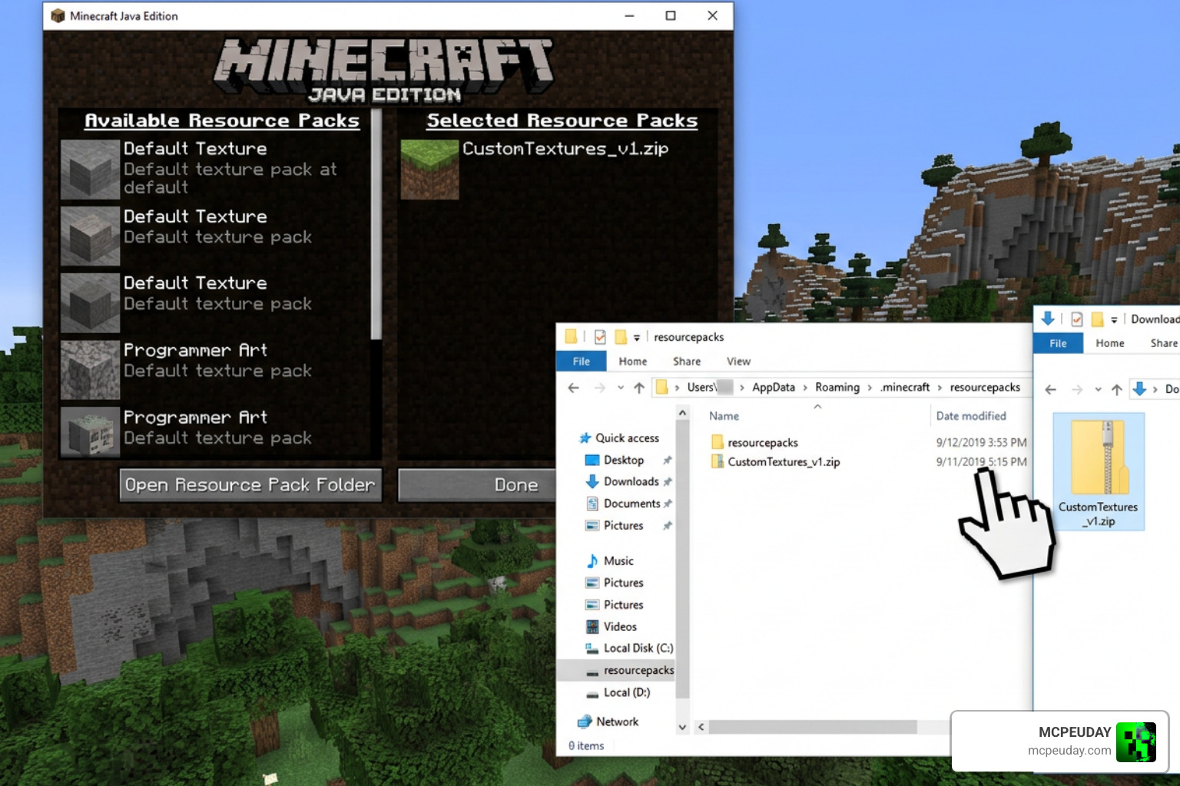
Task: Open recent locations dropdown in Downloads window
Action: point(1098,390)
